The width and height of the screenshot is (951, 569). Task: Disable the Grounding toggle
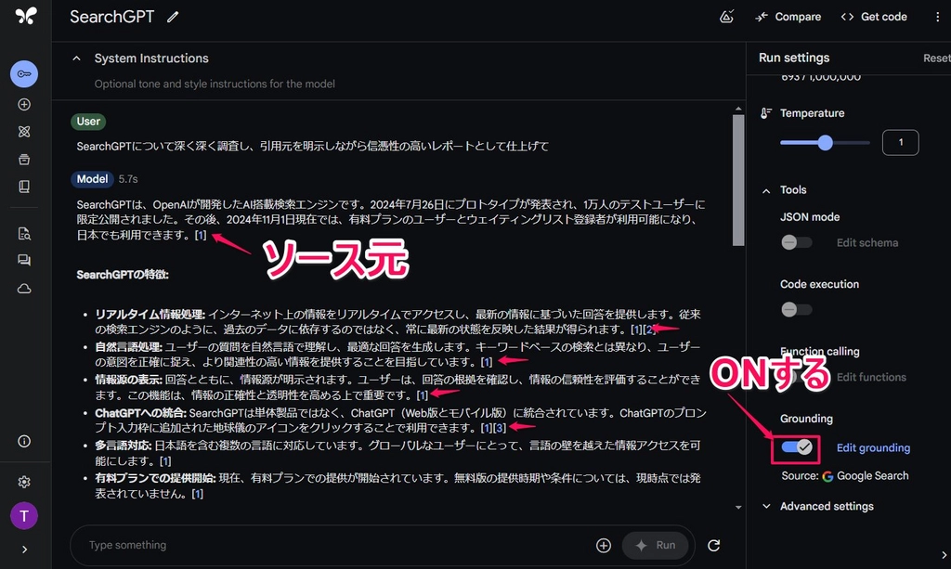[796, 447]
